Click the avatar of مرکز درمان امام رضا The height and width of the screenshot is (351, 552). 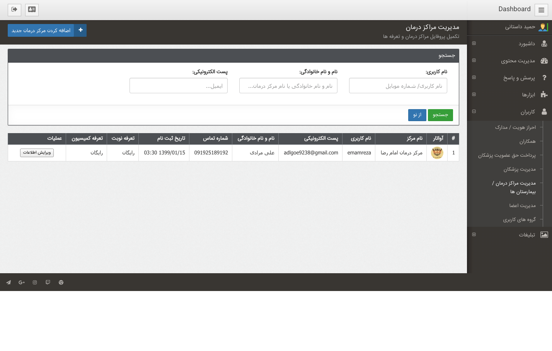click(437, 153)
